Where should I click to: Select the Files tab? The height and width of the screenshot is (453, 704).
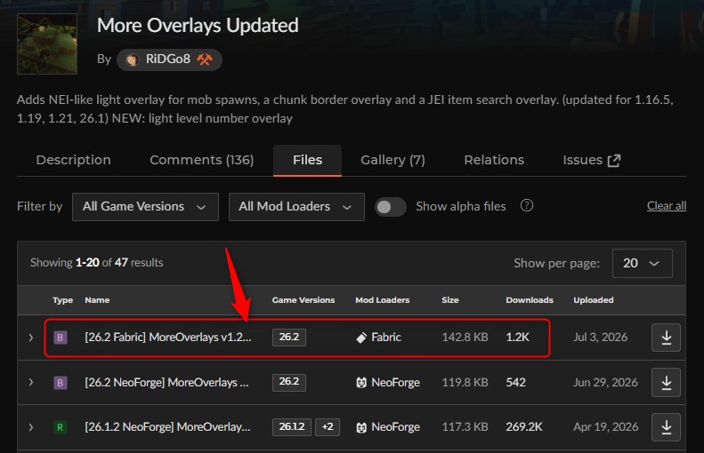pyautogui.click(x=308, y=160)
